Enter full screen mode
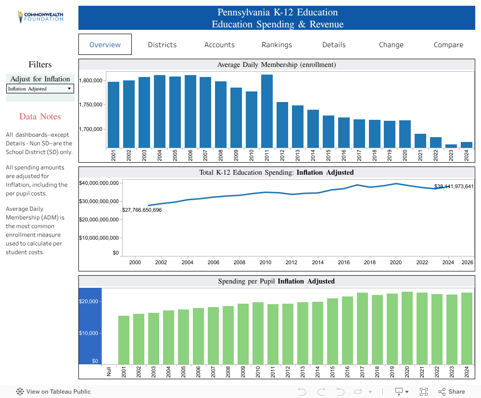 click(x=424, y=392)
